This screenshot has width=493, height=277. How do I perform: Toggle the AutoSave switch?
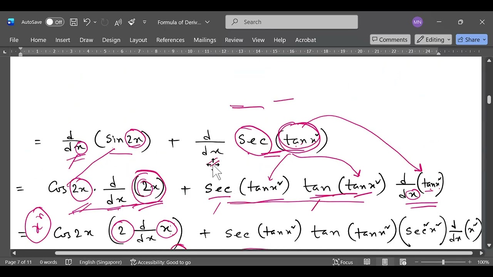tap(54, 22)
